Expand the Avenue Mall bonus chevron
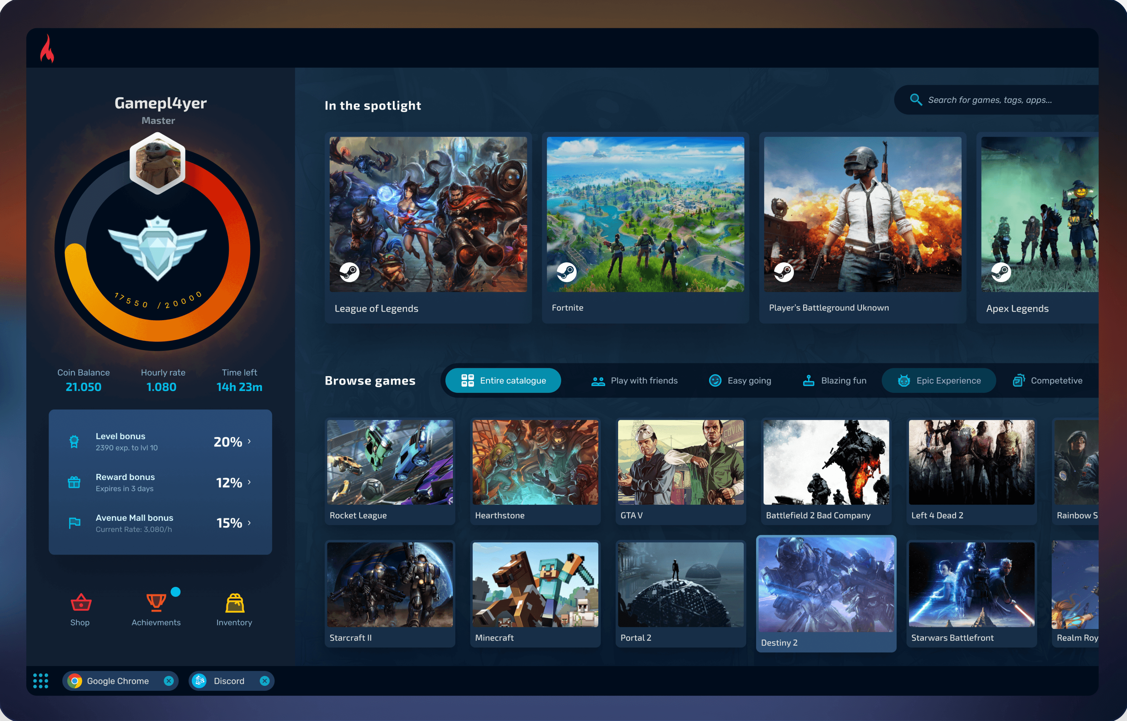This screenshot has width=1127, height=721. coord(249,522)
